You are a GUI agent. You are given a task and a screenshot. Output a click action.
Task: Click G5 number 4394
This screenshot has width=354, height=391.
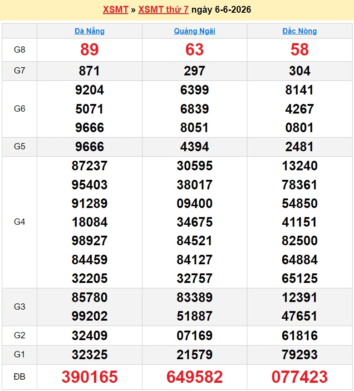[x=194, y=147]
